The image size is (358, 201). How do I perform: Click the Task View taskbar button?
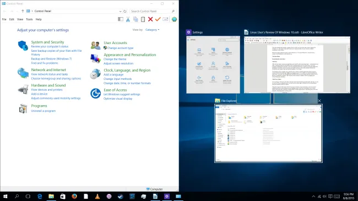click(28, 197)
